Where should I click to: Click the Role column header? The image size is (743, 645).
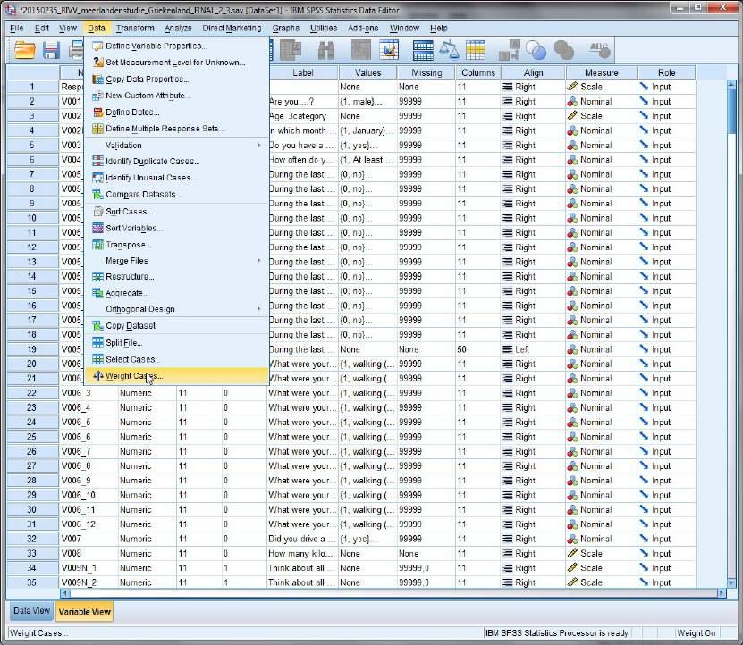pyautogui.click(x=666, y=73)
